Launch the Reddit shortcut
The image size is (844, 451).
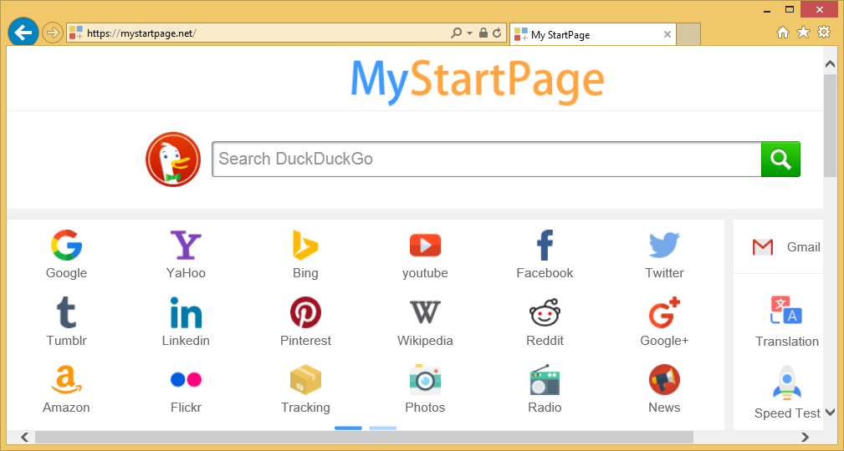point(545,313)
